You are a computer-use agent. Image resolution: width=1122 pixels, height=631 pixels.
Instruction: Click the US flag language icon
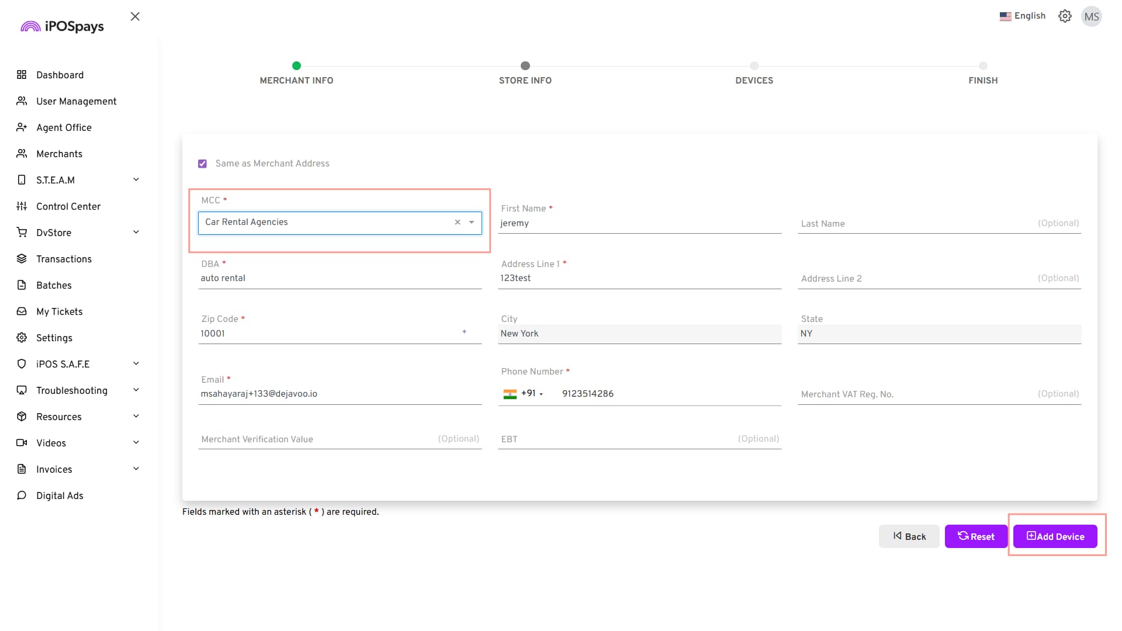(x=1005, y=16)
